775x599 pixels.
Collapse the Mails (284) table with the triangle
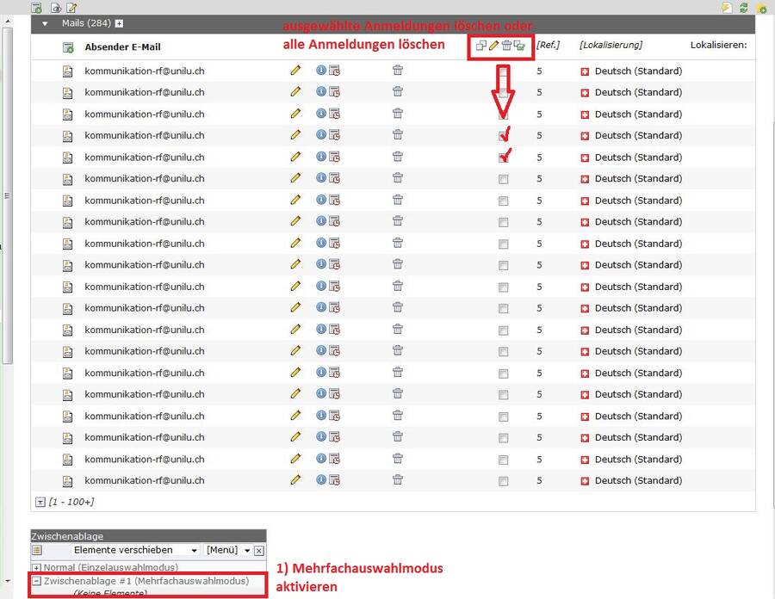click(x=45, y=24)
